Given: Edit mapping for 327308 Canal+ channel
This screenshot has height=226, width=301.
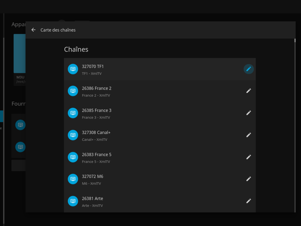Looking at the screenshot, I should 249,135.
